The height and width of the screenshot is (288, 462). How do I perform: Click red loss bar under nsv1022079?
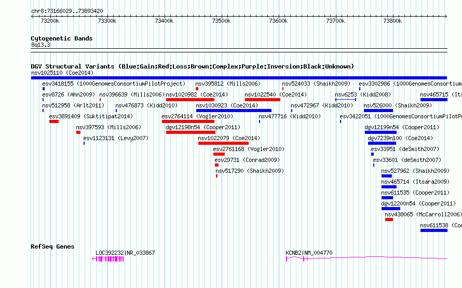(223, 143)
